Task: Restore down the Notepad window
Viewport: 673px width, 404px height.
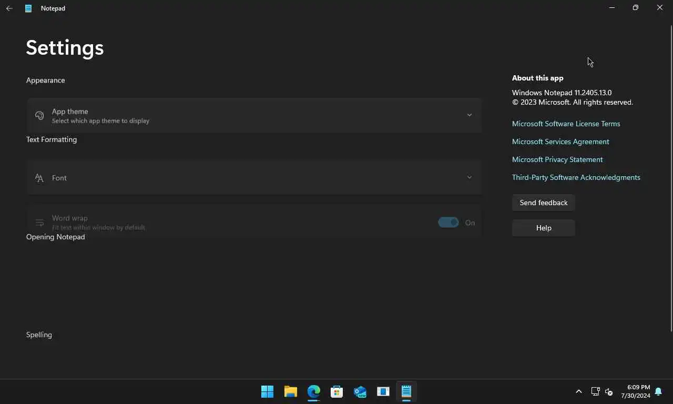Action: click(x=636, y=8)
